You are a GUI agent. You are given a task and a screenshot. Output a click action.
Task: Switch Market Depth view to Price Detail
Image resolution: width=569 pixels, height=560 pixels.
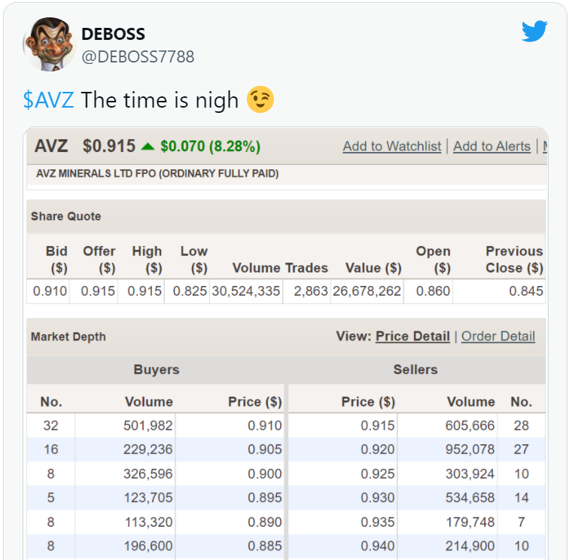tap(412, 336)
